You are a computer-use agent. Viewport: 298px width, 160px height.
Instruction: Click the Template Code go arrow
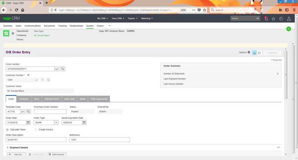tap(23, 111)
